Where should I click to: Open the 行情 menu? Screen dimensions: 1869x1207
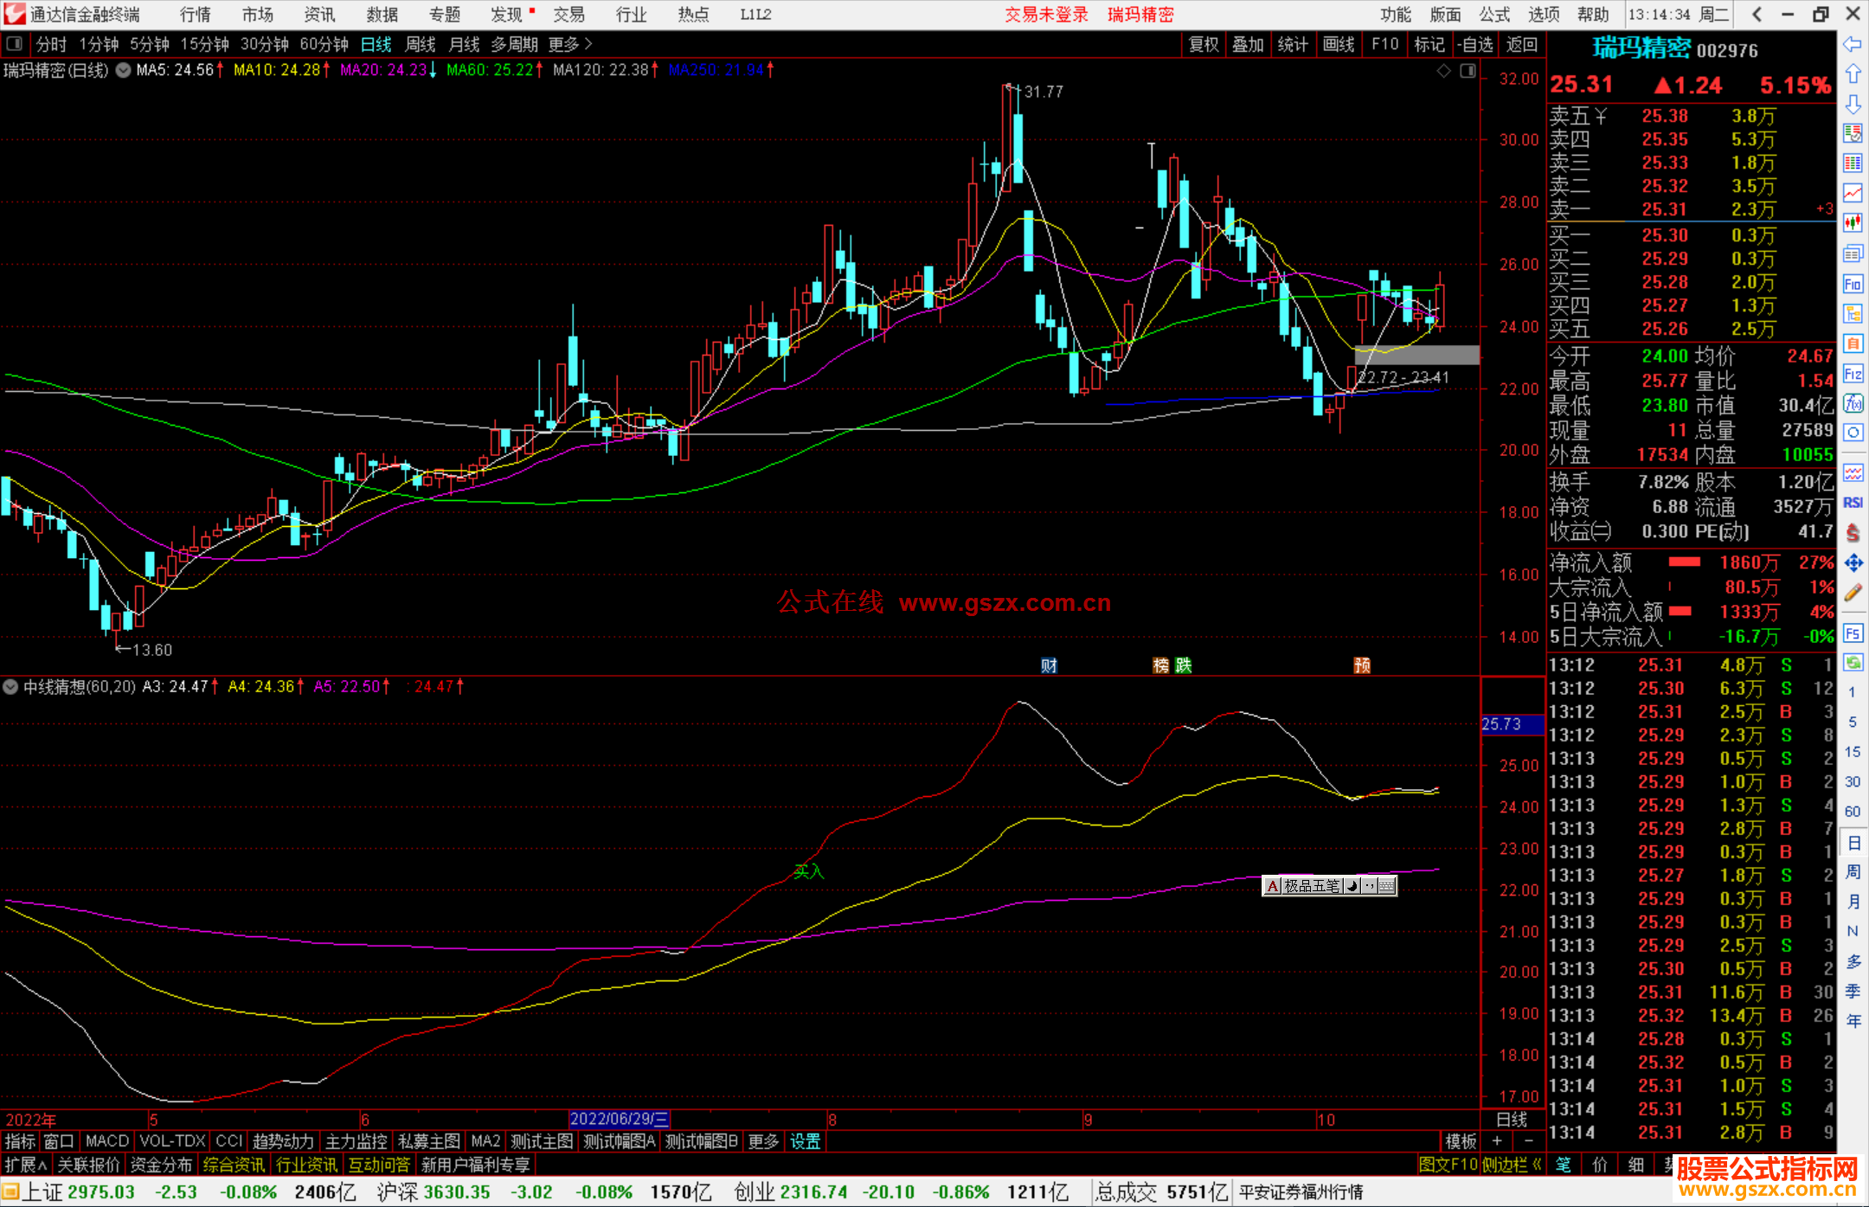click(195, 15)
